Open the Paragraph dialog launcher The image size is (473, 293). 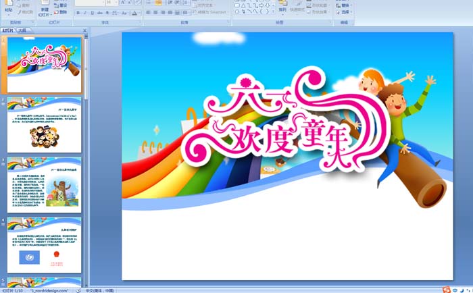[x=228, y=22]
